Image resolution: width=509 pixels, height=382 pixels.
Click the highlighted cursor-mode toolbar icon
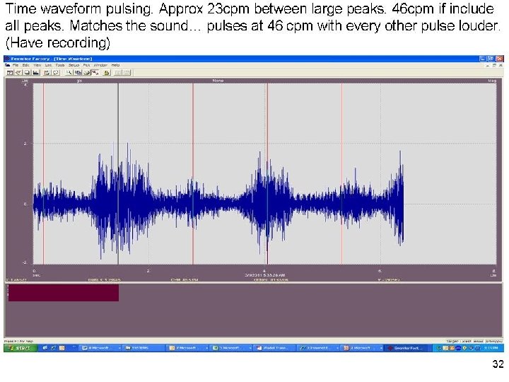coord(95,73)
